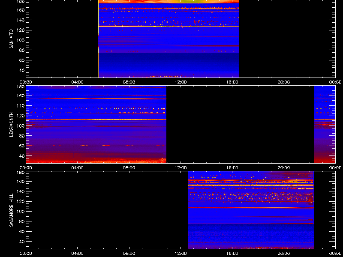Viewport: 343px width, 257px height.
Task: Click 20:00 label under Sagamore Hill plot
Action: [284, 254]
